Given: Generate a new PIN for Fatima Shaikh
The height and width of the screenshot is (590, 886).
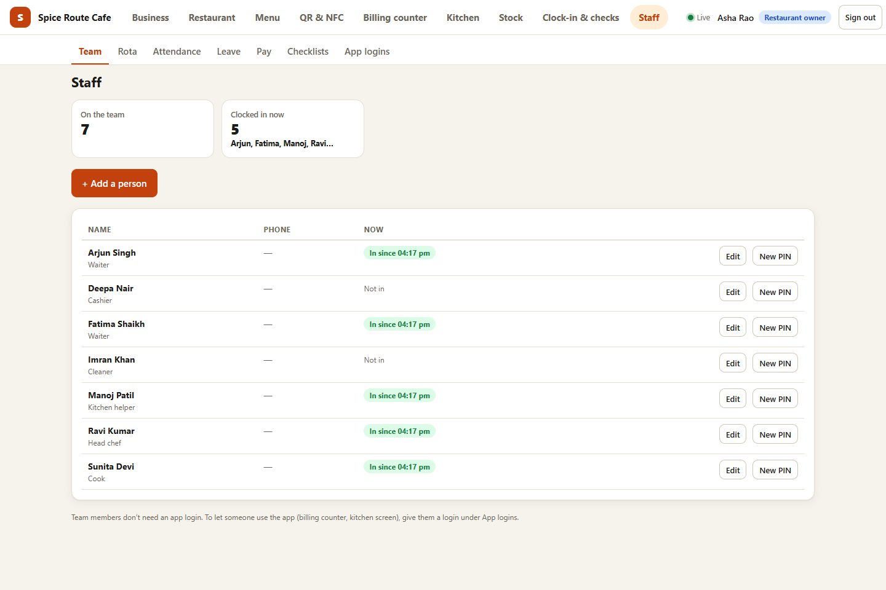Looking at the screenshot, I should tap(775, 328).
